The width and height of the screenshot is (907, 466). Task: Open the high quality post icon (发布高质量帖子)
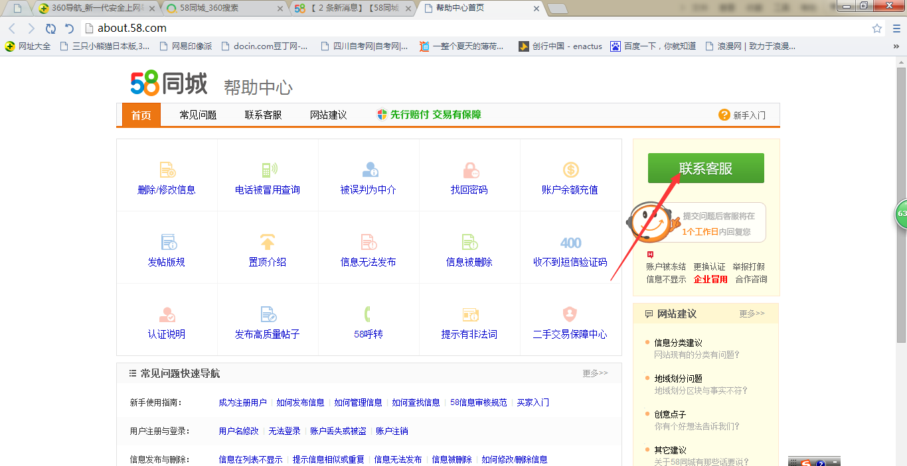coord(268,314)
